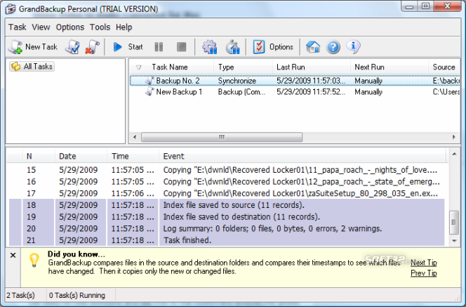Select All Tasks in the left pane
Image resolution: width=466 pixels, height=307 pixels.
click(32, 66)
